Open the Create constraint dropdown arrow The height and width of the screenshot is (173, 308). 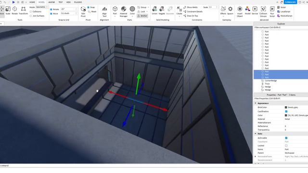pos(179,16)
